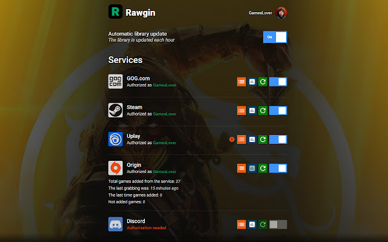Click "Total games added from the service: 27"
The image size is (388, 242).
144,181
